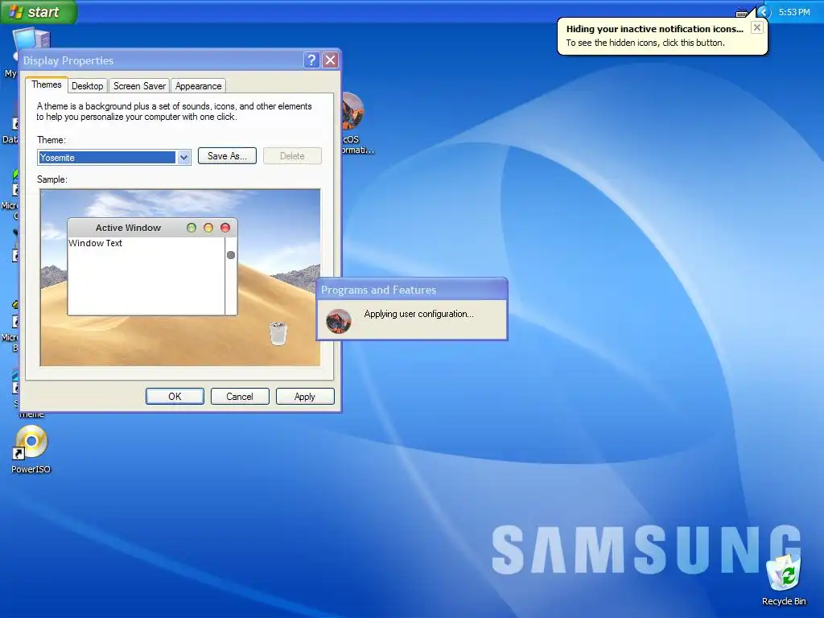Click the Display Properties title bar
This screenshot has width=824, height=618.
point(162,60)
